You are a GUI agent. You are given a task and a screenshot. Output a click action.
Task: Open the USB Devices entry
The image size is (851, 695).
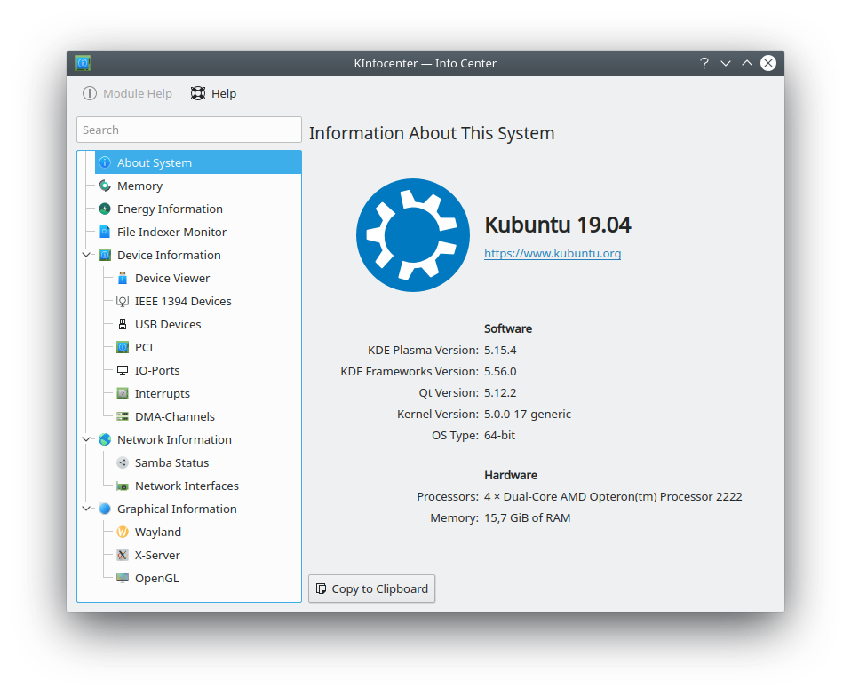tap(207, 324)
